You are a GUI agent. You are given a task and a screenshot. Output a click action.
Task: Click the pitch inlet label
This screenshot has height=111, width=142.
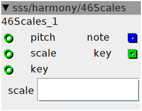43,38
